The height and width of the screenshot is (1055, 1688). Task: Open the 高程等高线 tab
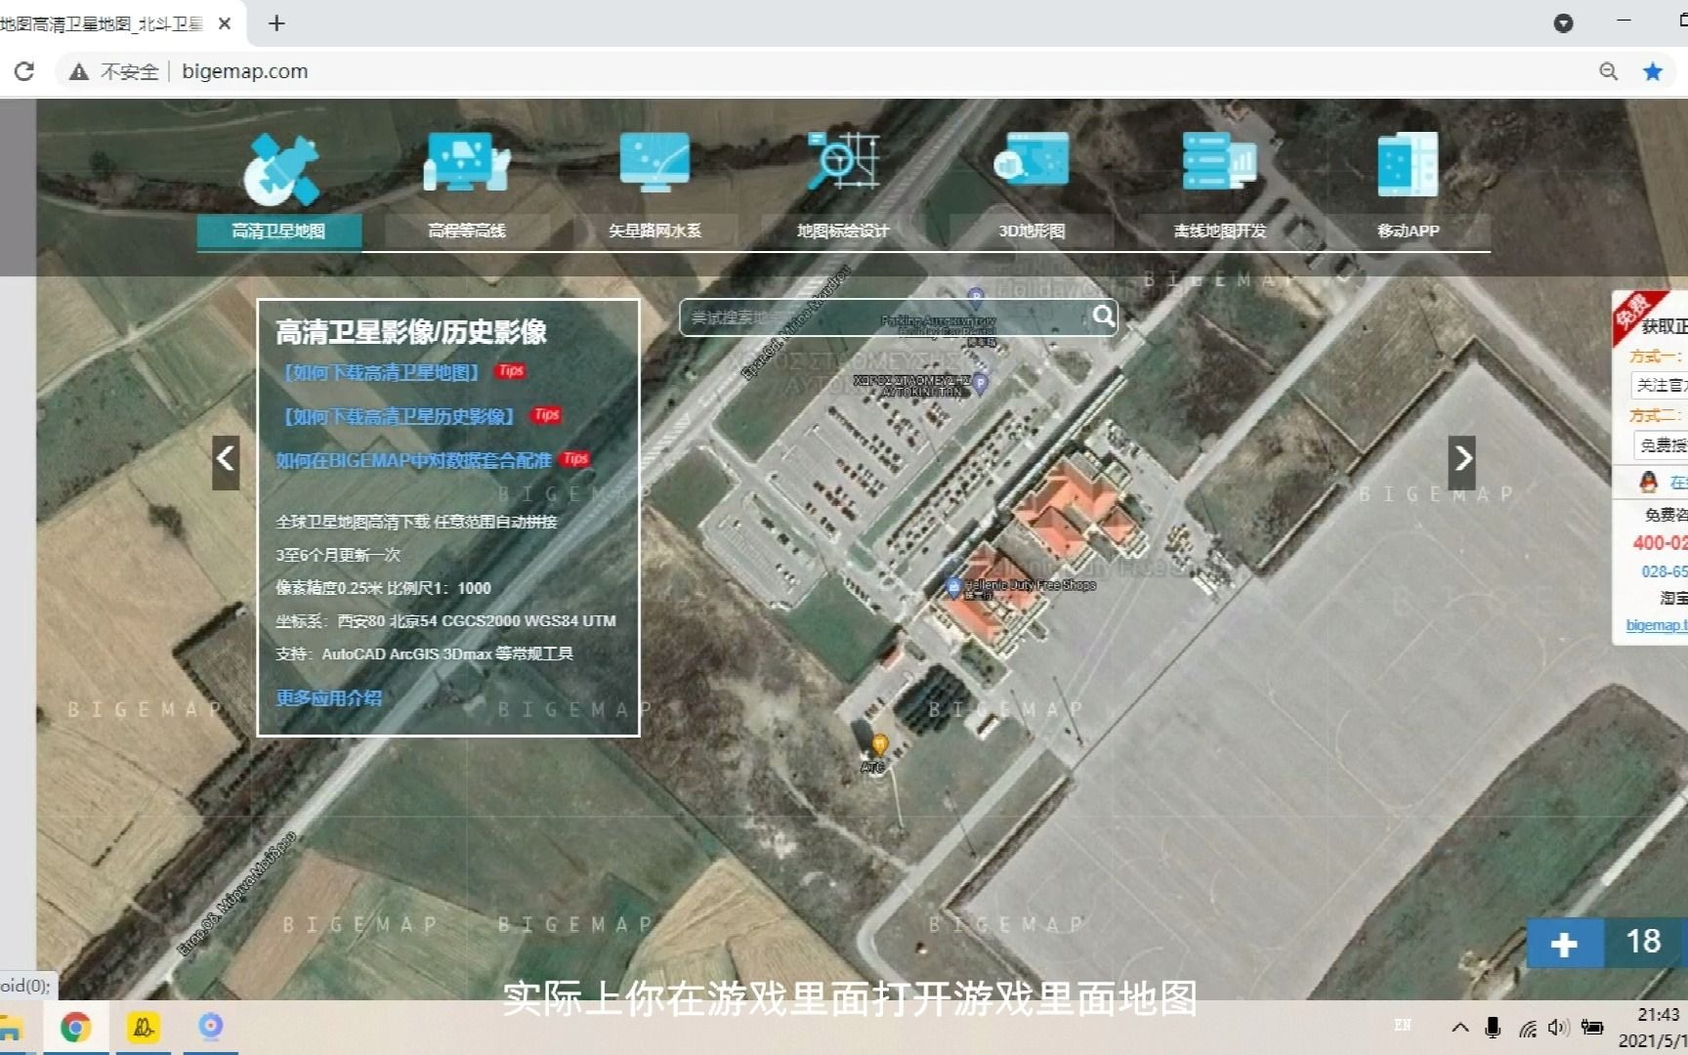coord(467,232)
